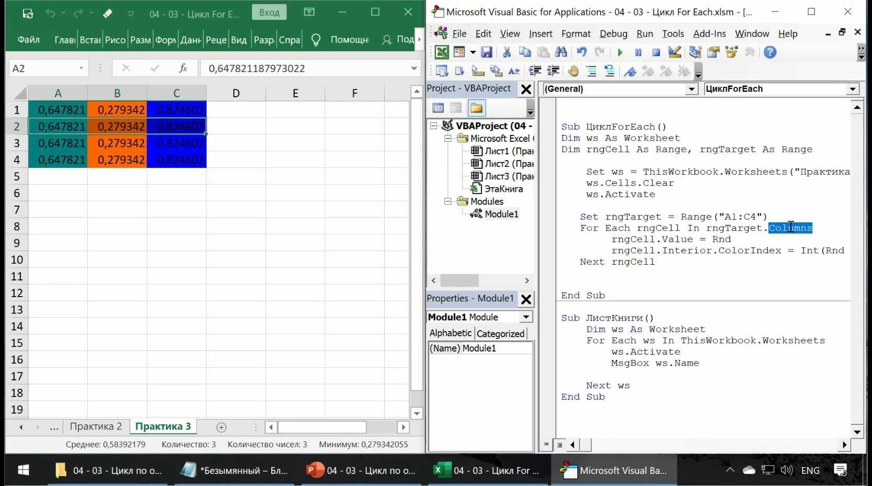This screenshot has width=872, height=486.
Task: Open Project Explorer toolbar icon
Action: pos(695,52)
